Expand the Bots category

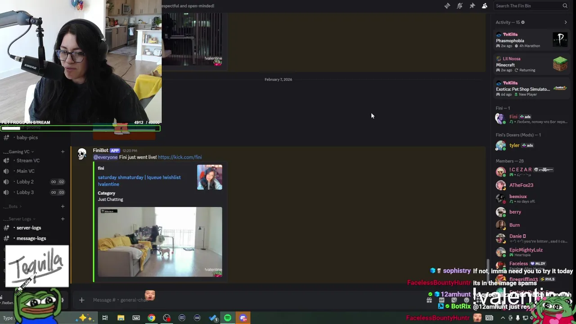[13, 207]
